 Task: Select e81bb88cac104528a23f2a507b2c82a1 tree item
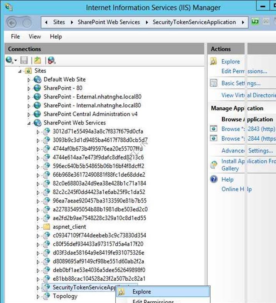pyautogui.click(x=99, y=279)
